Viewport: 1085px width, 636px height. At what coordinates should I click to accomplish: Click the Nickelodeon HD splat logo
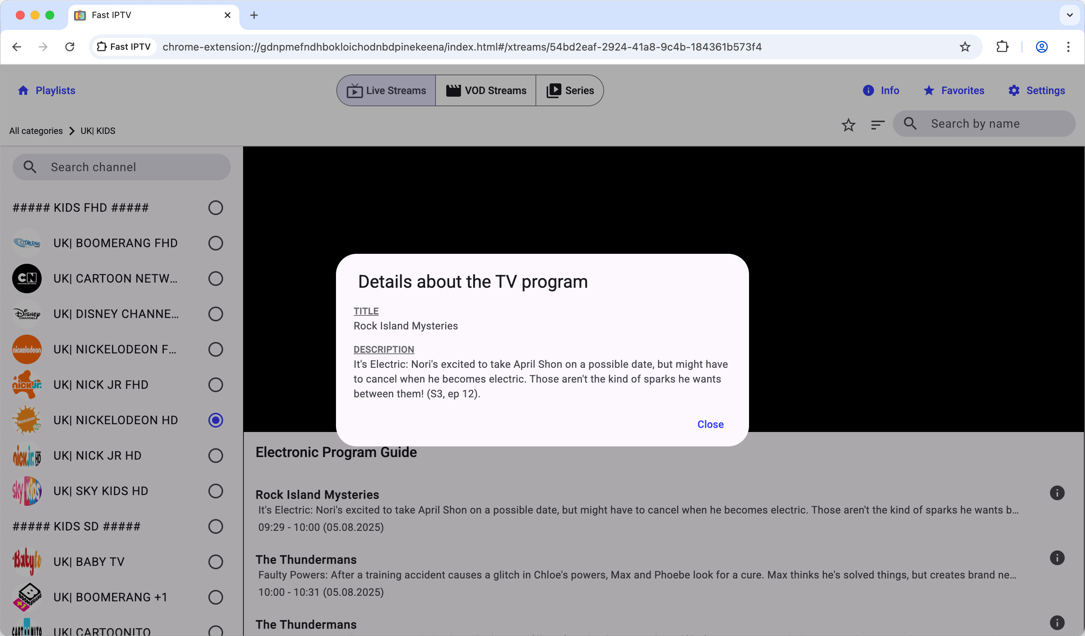pyautogui.click(x=27, y=420)
